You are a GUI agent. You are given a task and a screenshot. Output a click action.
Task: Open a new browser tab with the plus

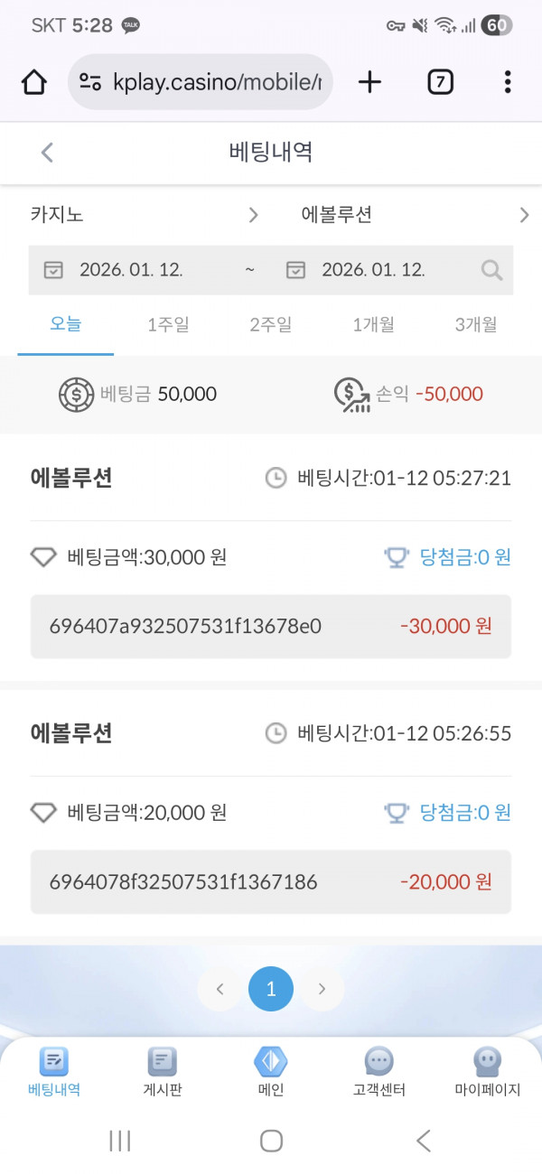point(369,81)
